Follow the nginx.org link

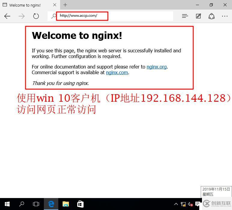157,67
